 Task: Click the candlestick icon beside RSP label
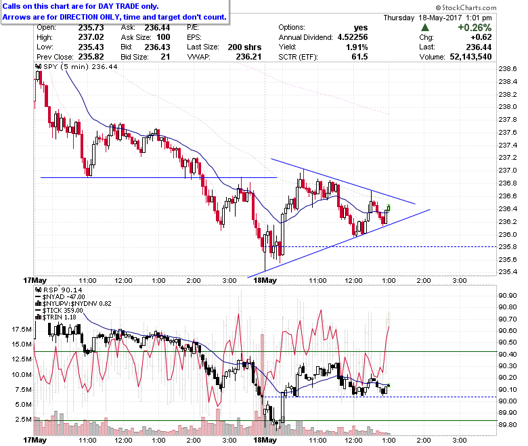point(39,290)
